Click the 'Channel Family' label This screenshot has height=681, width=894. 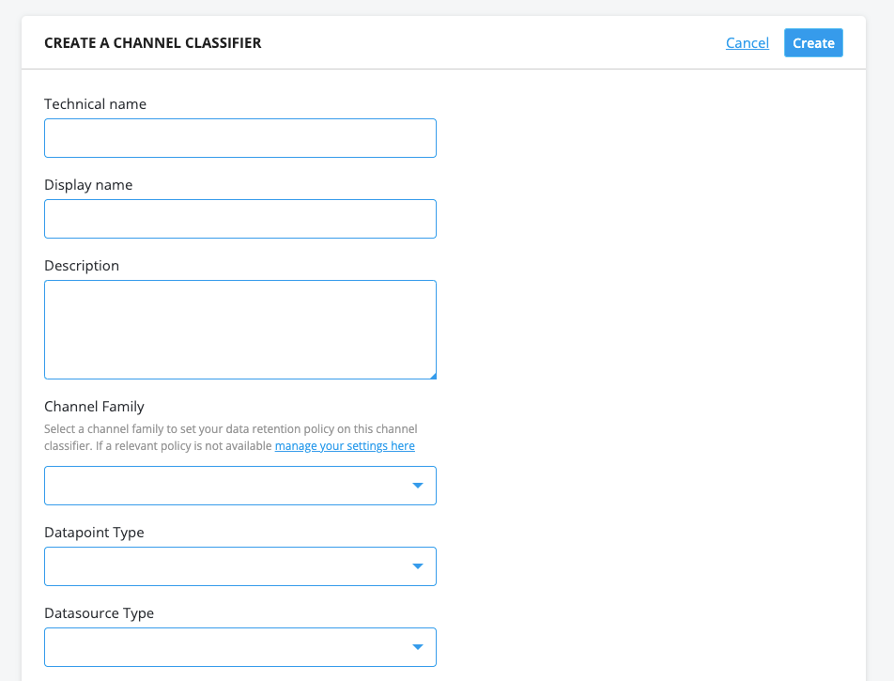tap(94, 407)
